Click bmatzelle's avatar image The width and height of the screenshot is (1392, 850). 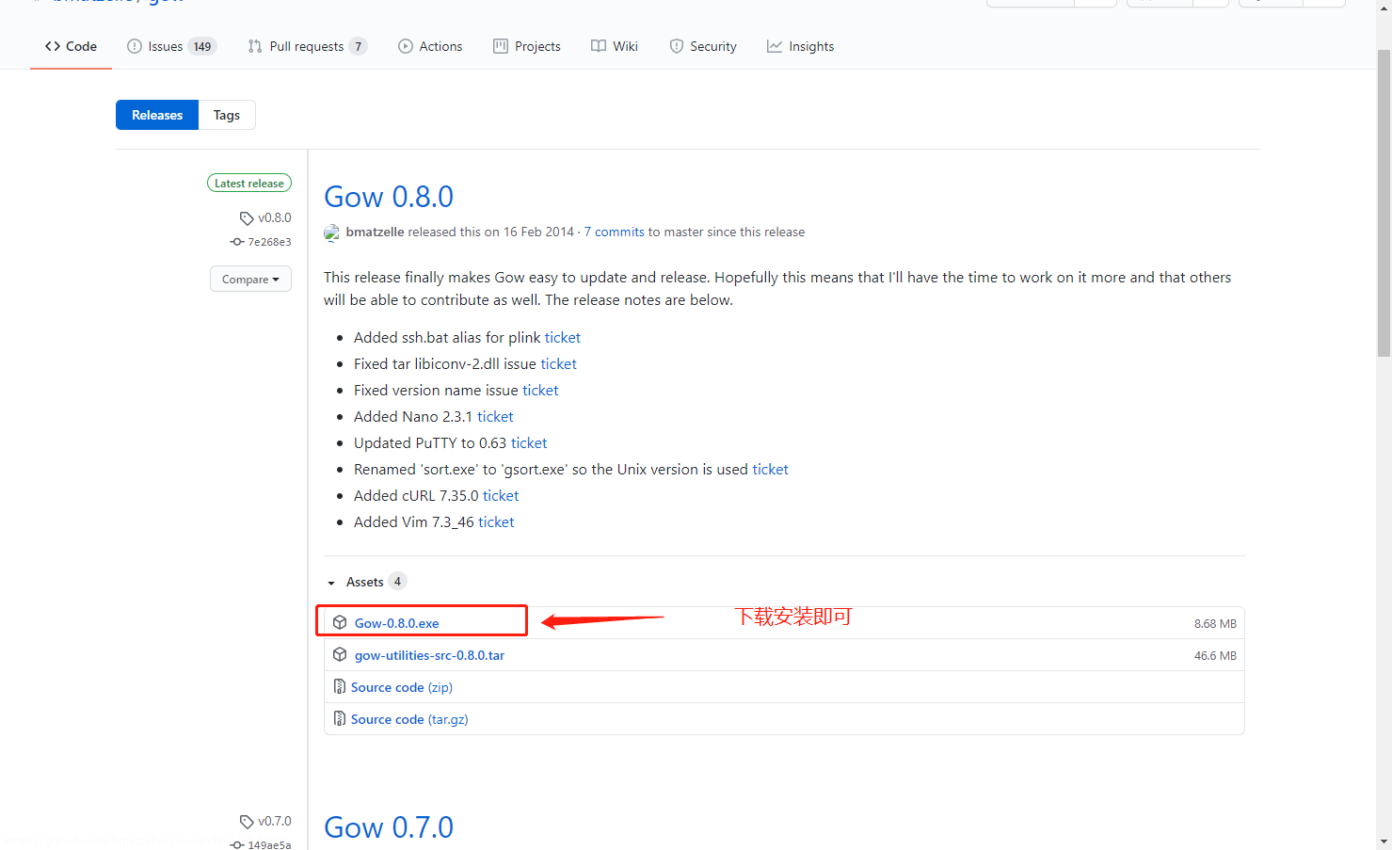tap(331, 233)
